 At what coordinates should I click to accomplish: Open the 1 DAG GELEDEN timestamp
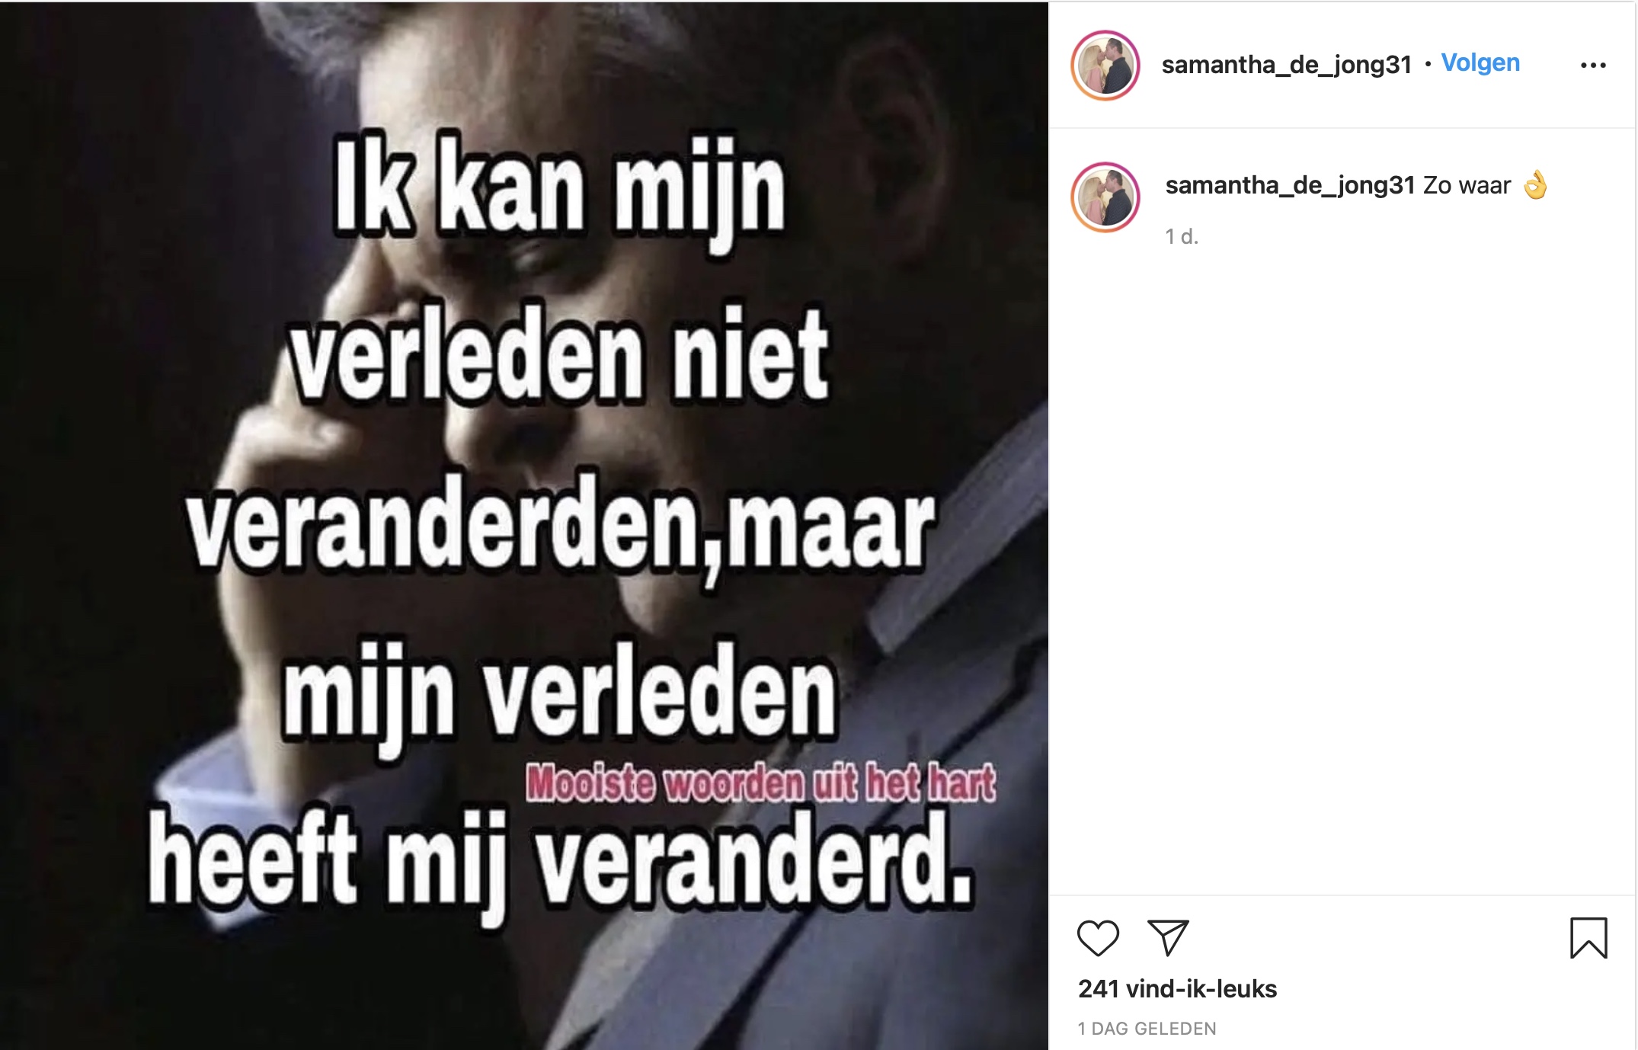click(x=1147, y=1029)
